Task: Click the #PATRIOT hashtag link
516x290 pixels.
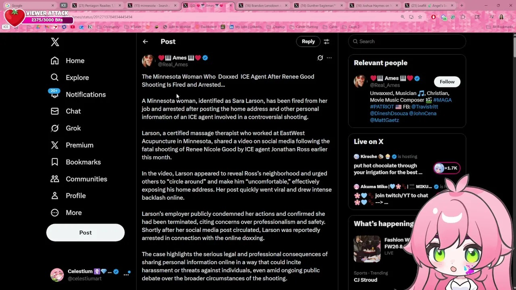Action: 382,107
